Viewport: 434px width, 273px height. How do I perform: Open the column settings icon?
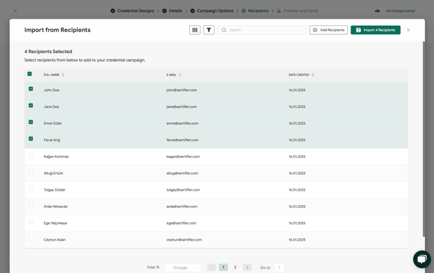[x=194, y=30]
